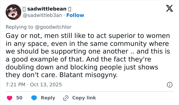Open the info circle icon
The width and height of the screenshot is (179, 105).
[169, 85]
